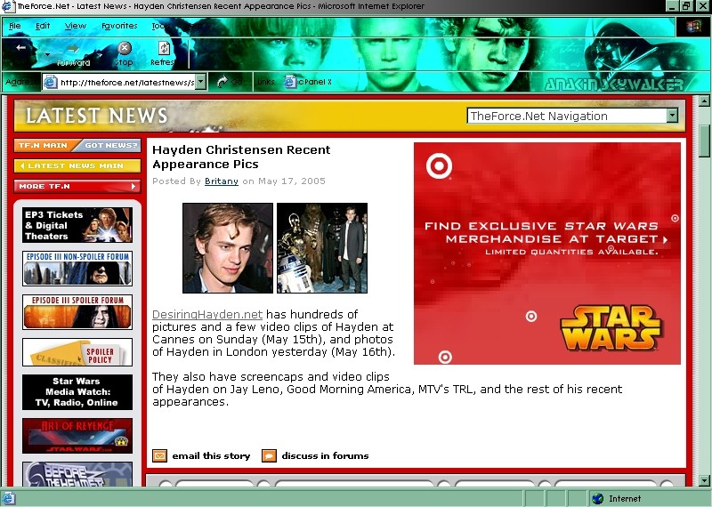Visit the DesiringHayden.net link

[x=207, y=314]
